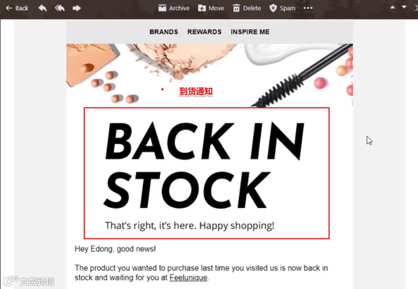
Task: Click the Spam text label
Action: click(287, 8)
